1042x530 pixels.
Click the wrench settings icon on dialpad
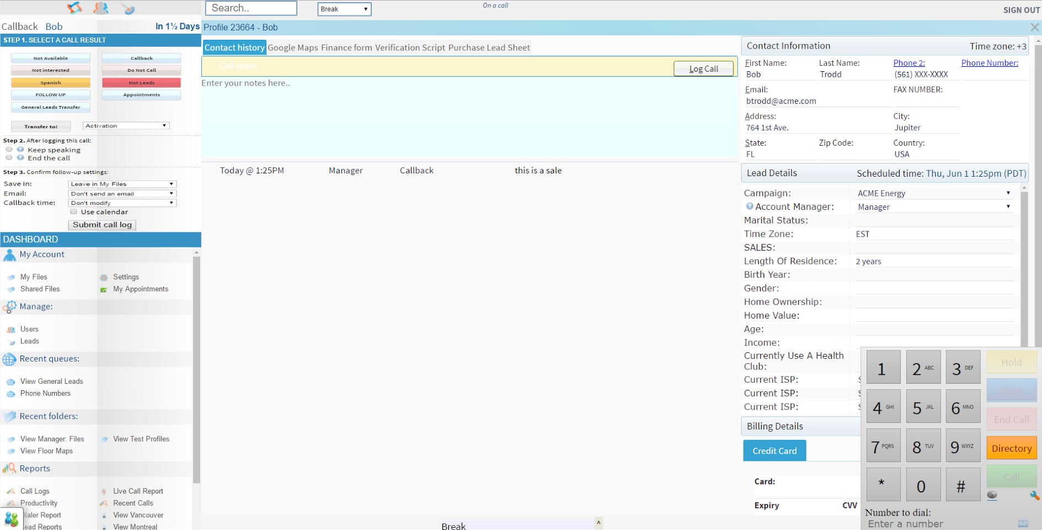point(1034,496)
